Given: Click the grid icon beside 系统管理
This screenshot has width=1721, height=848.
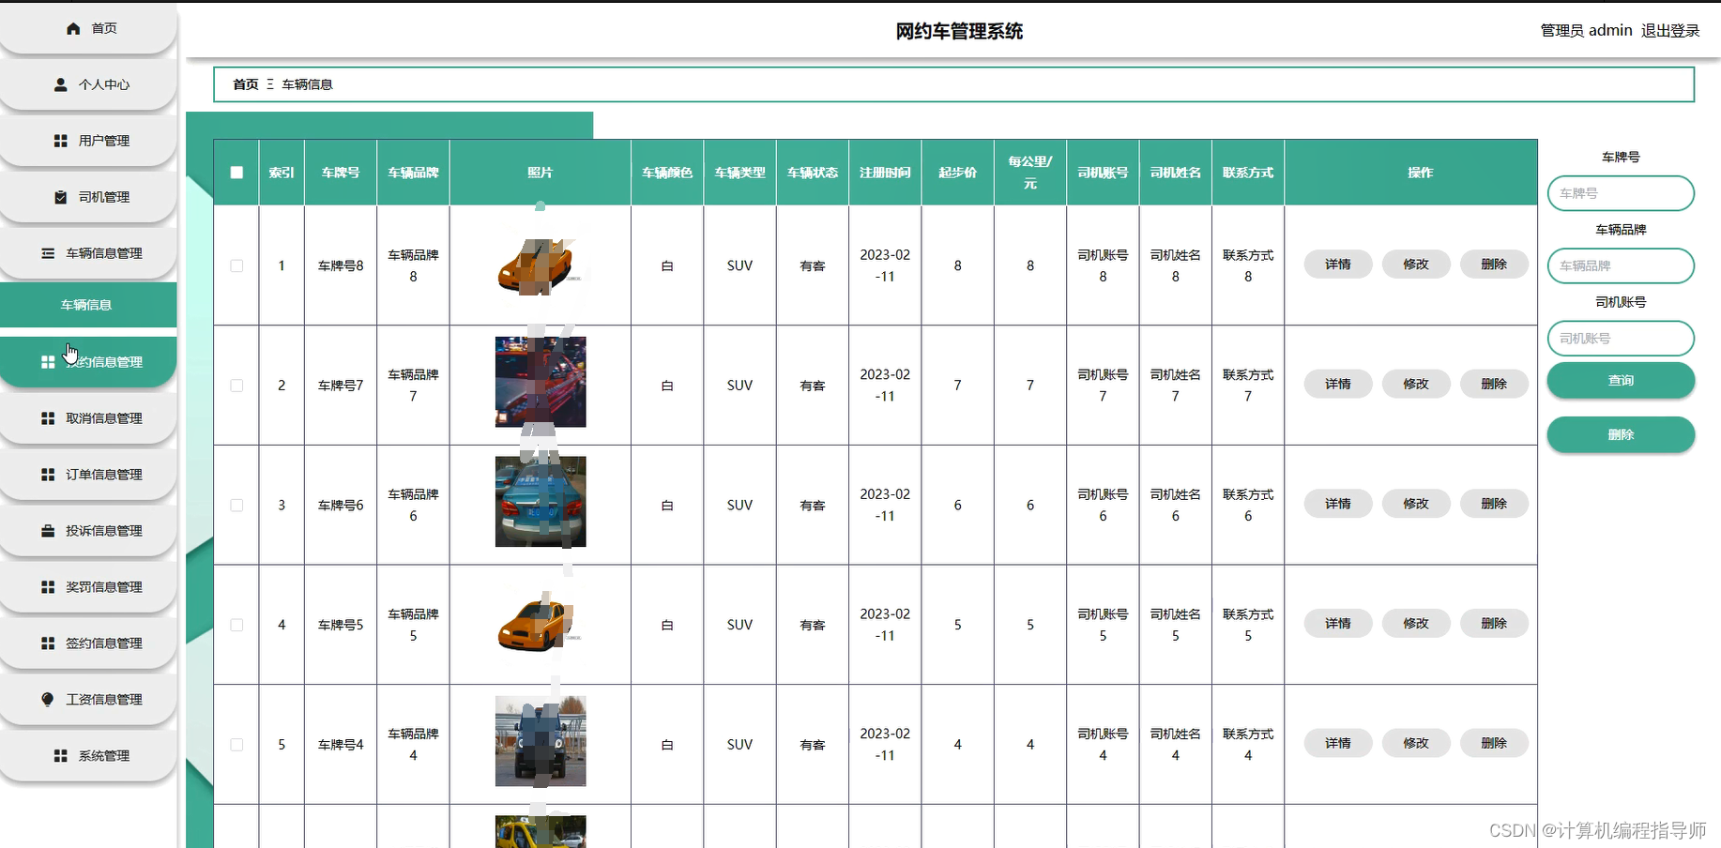Looking at the screenshot, I should (60, 756).
